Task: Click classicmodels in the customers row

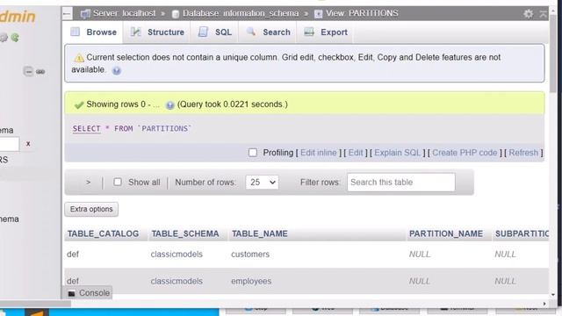Action: pos(177,255)
